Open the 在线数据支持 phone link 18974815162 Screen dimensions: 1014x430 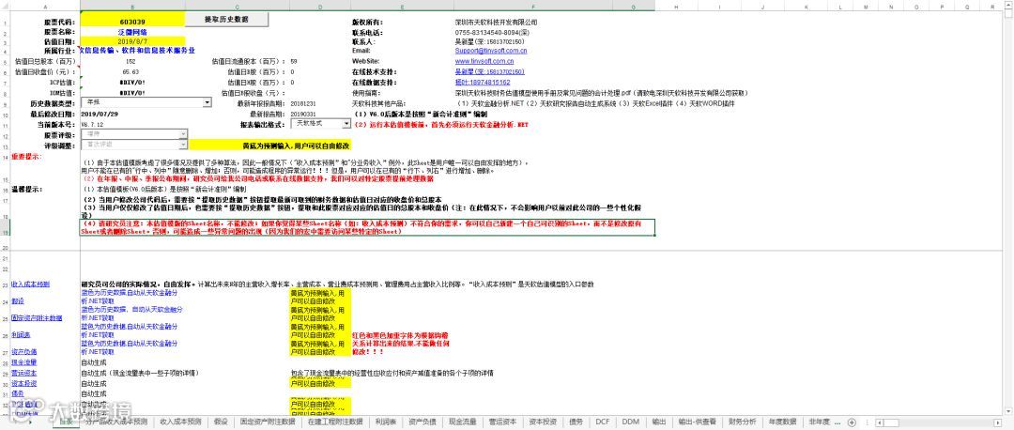[x=482, y=82]
